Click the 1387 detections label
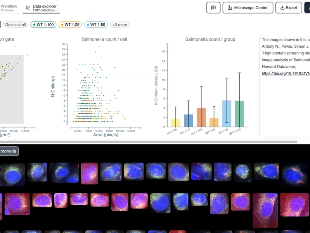Screen dimensions: 310x233 44,10
